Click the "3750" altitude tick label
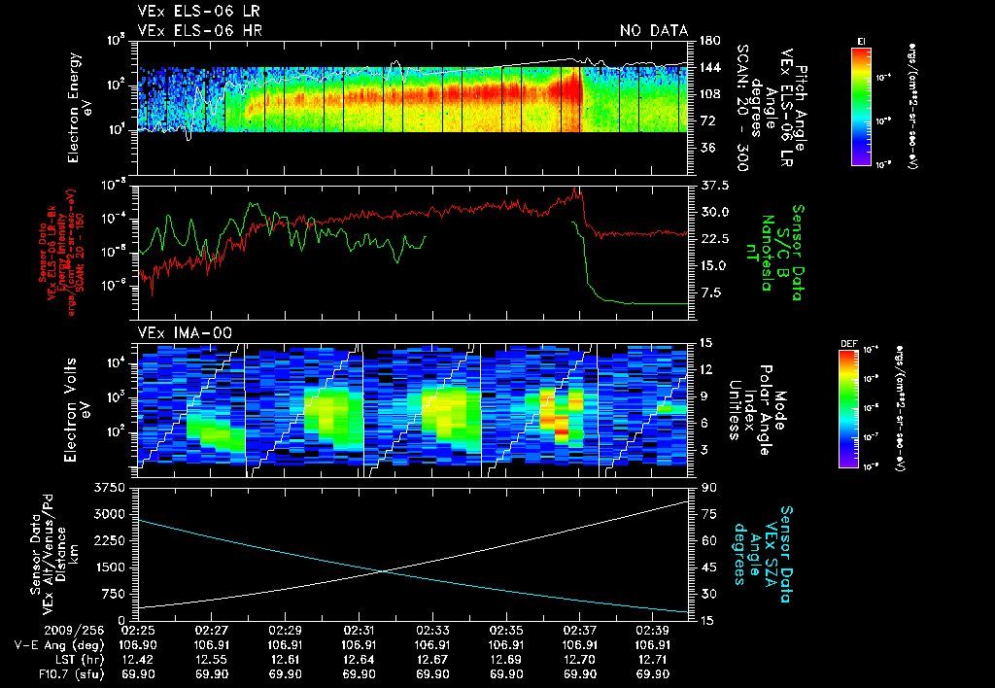The image size is (995, 688). [109, 488]
